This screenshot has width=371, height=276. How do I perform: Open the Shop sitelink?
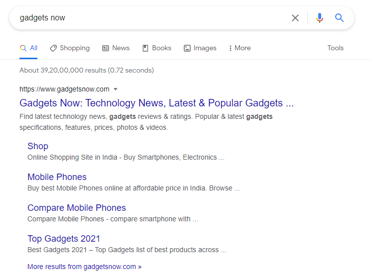(38, 146)
